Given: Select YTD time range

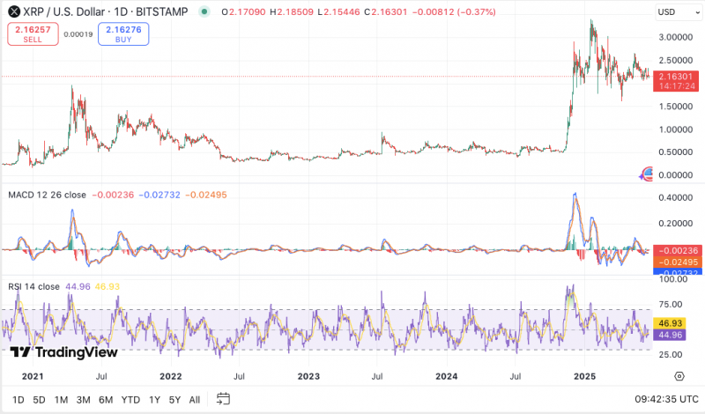Looking at the screenshot, I should 130,400.
